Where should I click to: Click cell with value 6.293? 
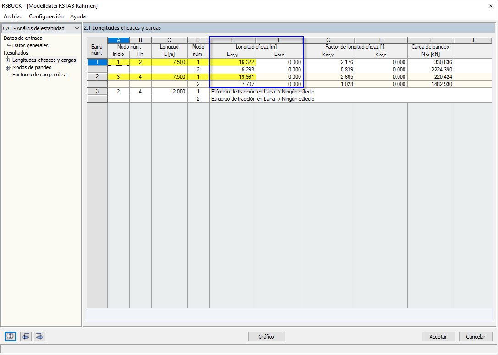[232, 70]
